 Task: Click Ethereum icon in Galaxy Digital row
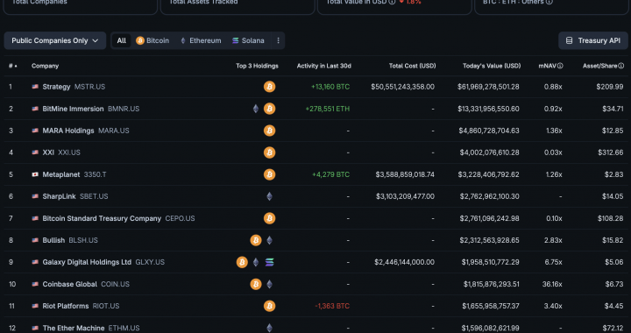pos(256,262)
